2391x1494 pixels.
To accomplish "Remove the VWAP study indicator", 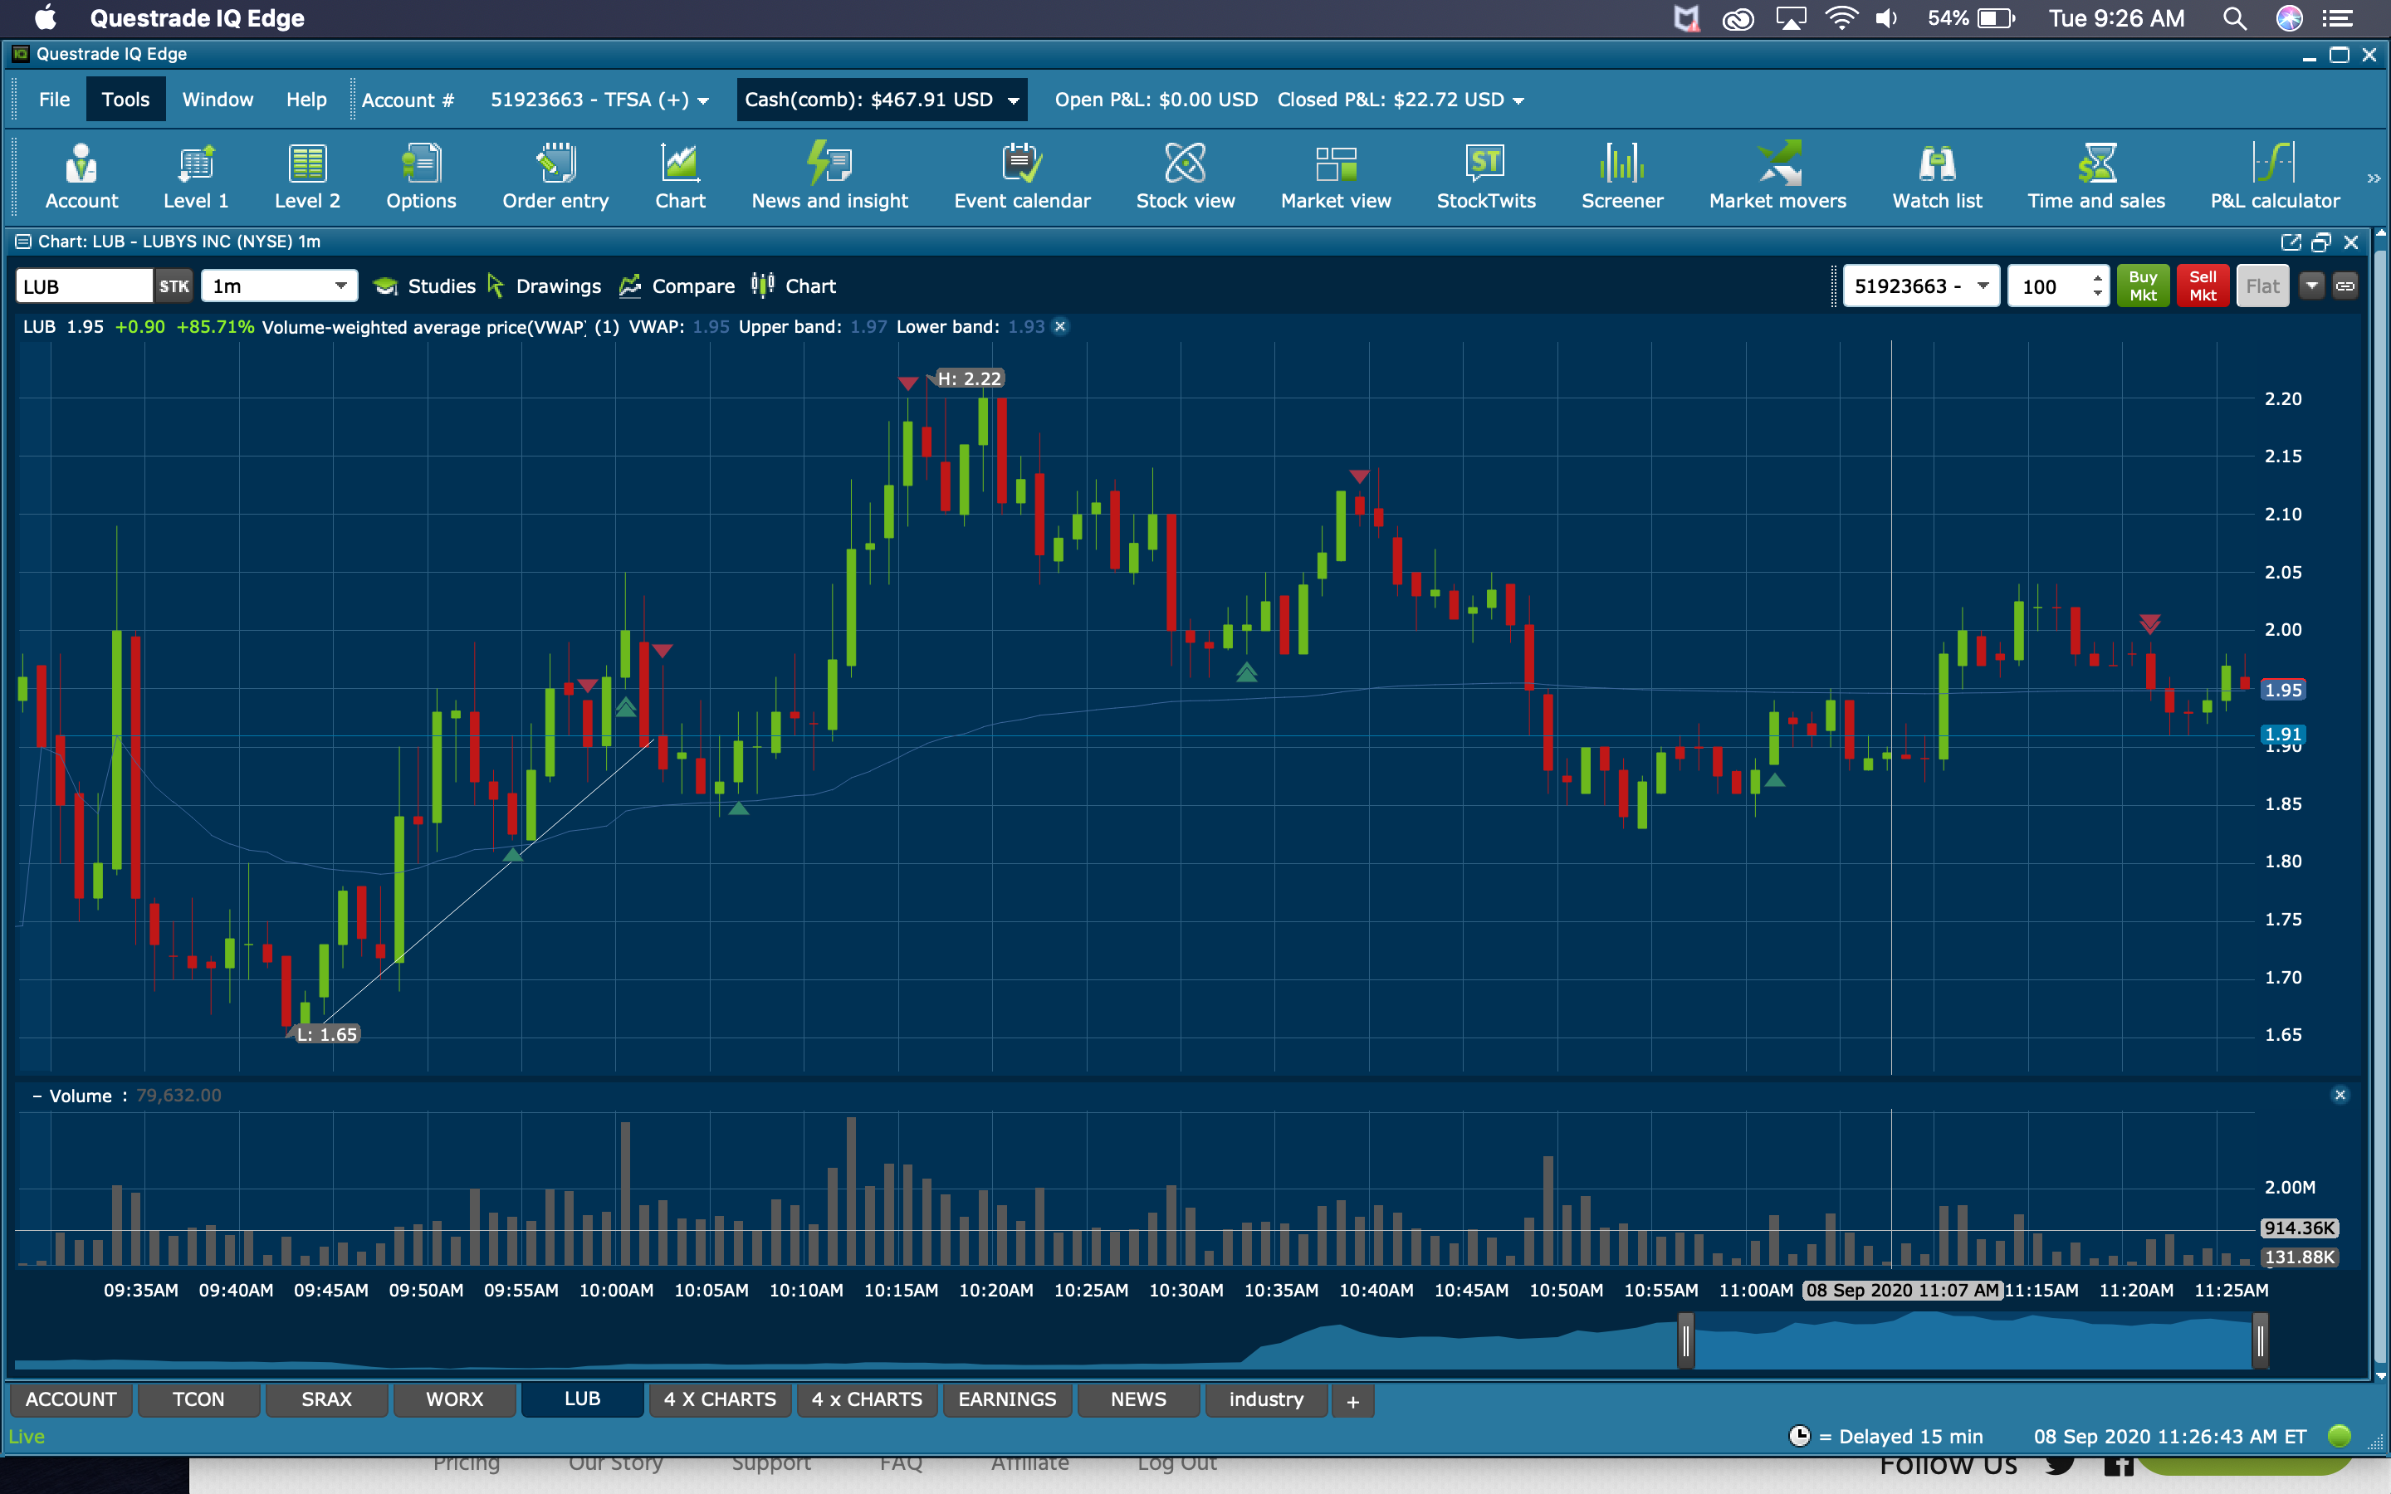I will (x=1060, y=327).
